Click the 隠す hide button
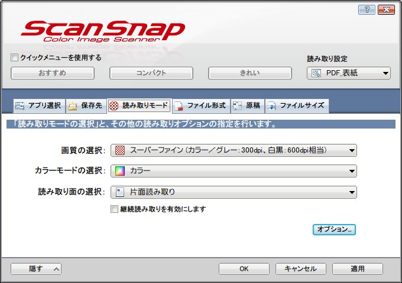 pos(36,269)
